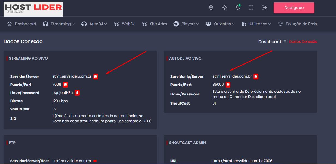Toggle fullscreen mode icon
The width and height of the screenshot is (336, 164).
coord(251,8)
